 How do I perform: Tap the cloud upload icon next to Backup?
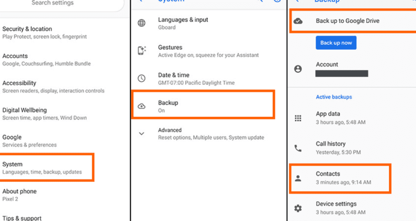point(141,106)
